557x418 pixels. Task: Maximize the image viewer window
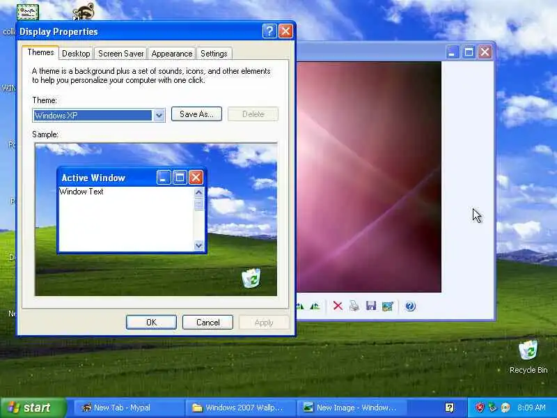[469, 52]
